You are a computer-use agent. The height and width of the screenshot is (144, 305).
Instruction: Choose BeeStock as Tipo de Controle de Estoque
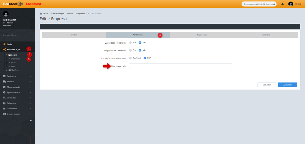point(130,58)
